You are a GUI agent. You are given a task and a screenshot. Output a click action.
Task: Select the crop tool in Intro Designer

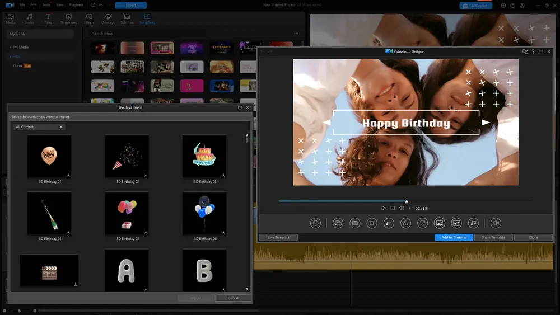coord(371,223)
